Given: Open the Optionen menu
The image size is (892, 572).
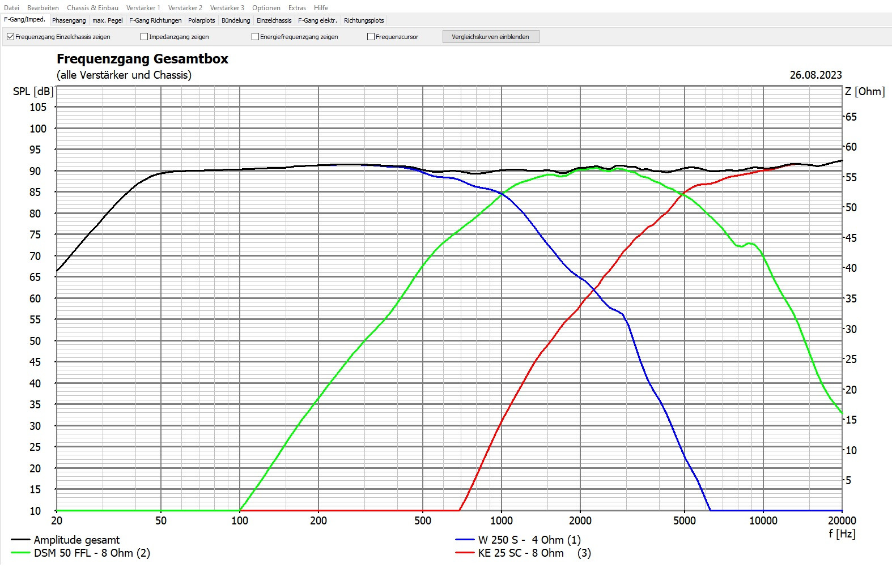Looking at the screenshot, I should pyautogui.click(x=266, y=8).
